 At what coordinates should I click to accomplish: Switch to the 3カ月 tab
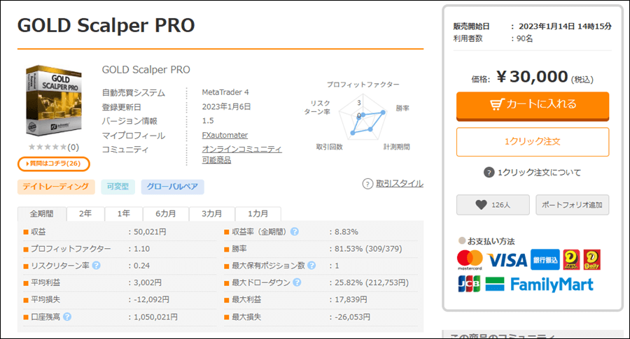click(x=211, y=213)
